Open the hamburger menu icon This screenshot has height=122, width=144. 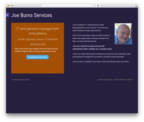tap(7, 15)
